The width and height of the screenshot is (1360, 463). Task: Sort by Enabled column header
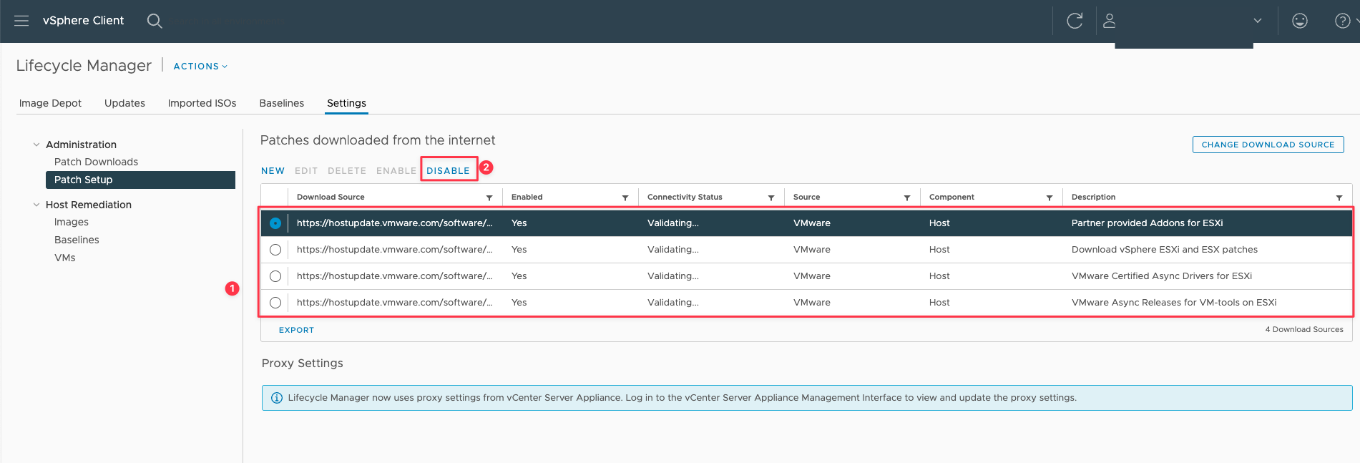pyautogui.click(x=527, y=198)
